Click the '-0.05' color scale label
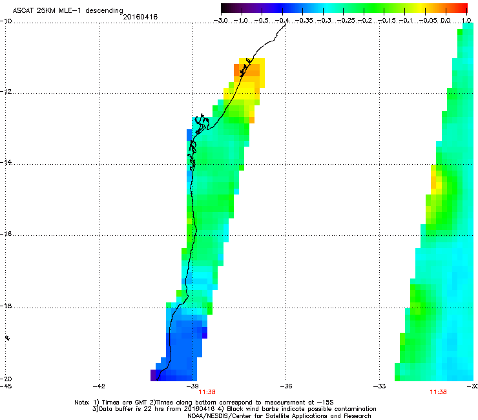Image resolution: width=478 pixels, height=420 pixels. click(x=428, y=21)
